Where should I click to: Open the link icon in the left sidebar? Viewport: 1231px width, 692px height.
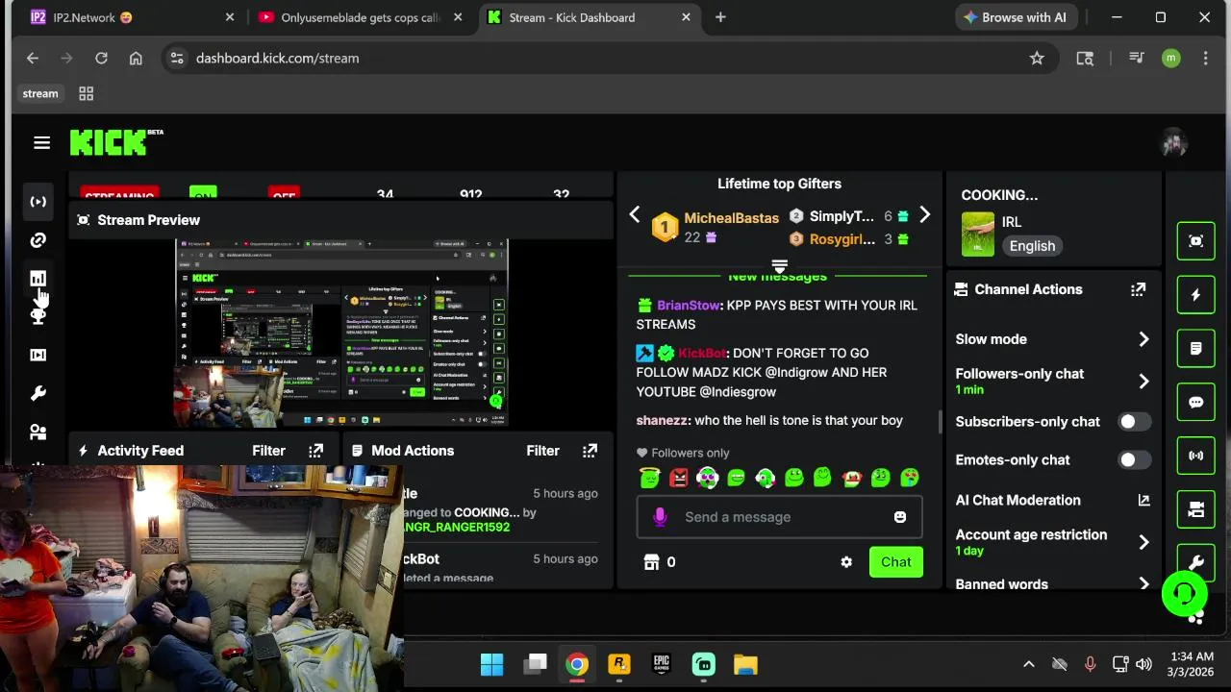(x=38, y=240)
